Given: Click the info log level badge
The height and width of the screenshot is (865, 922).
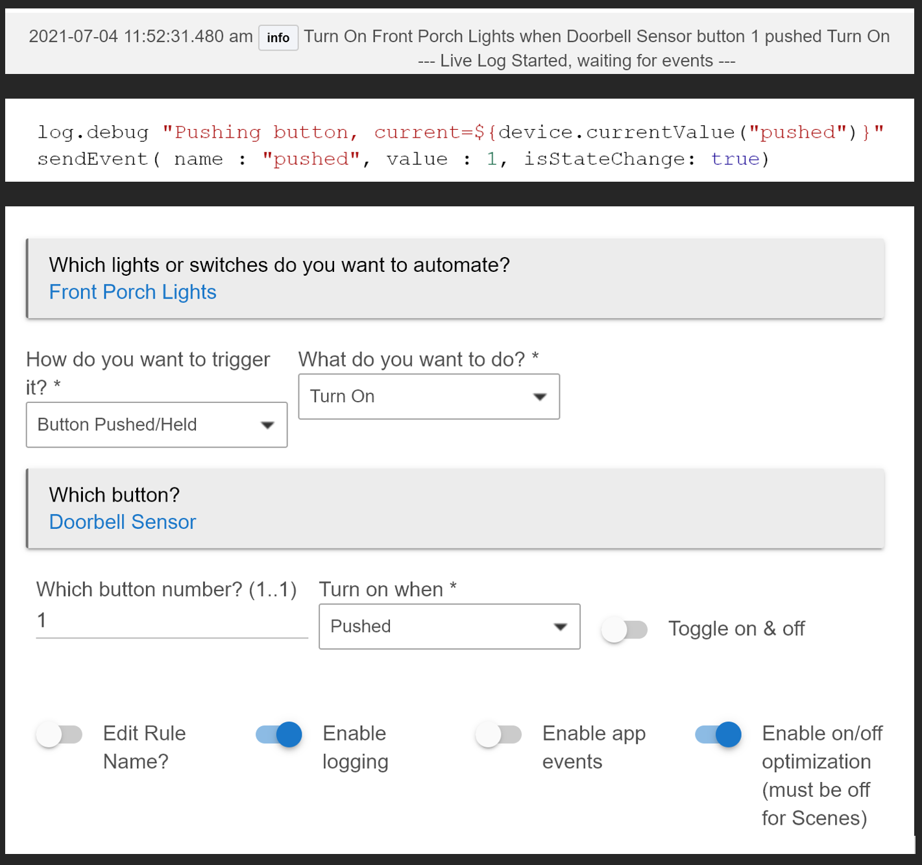Looking at the screenshot, I should point(278,38).
